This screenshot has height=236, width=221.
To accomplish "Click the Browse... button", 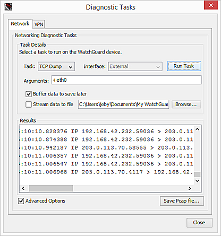I will point(186,104).
